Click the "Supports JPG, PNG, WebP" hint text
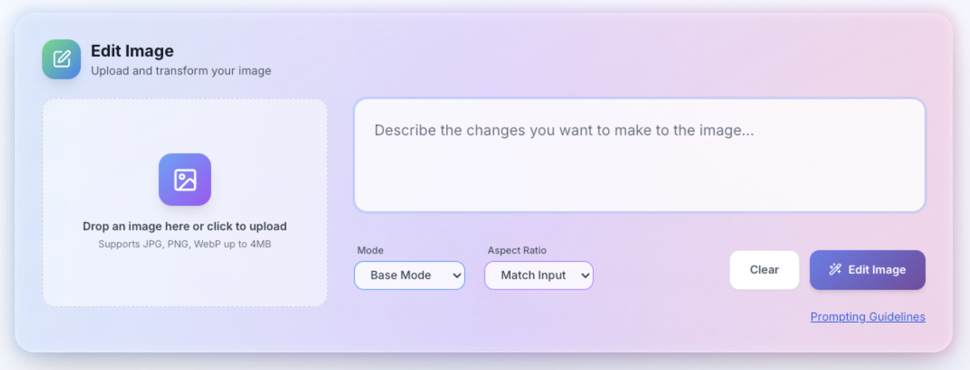This screenshot has width=970, height=370. click(x=184, y=244)
